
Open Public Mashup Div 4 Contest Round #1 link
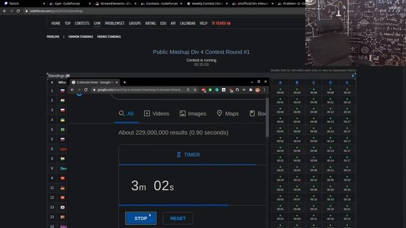[x=201, y=52]
